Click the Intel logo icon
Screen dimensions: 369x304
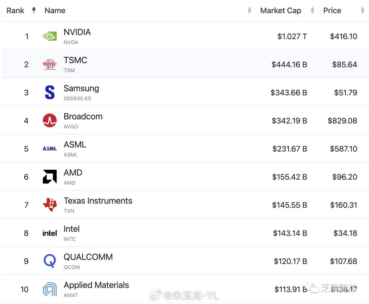pyautogui.click(x=50, y=233)
